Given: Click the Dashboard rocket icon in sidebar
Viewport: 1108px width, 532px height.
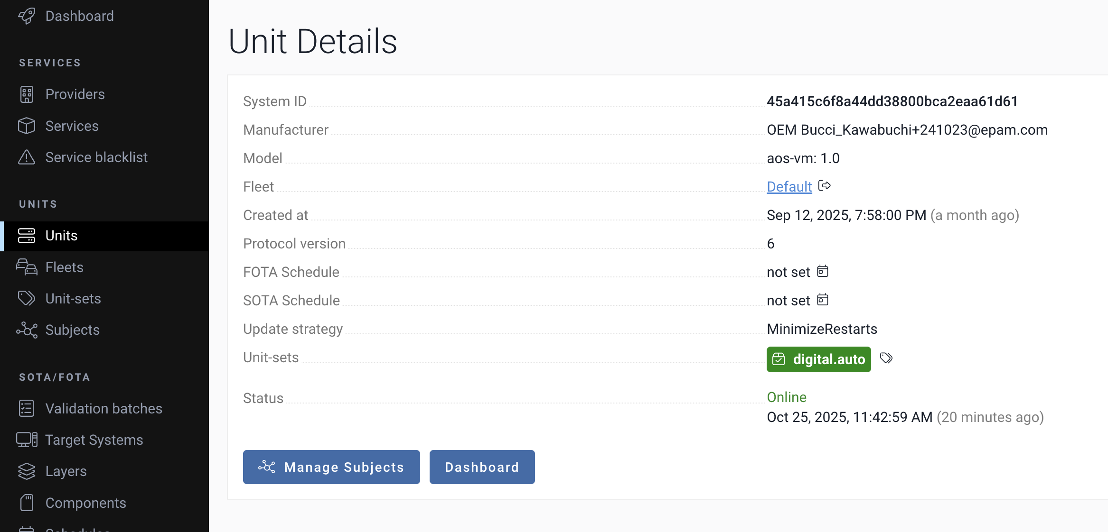Looking at the screenshot, I should [27, 16].
